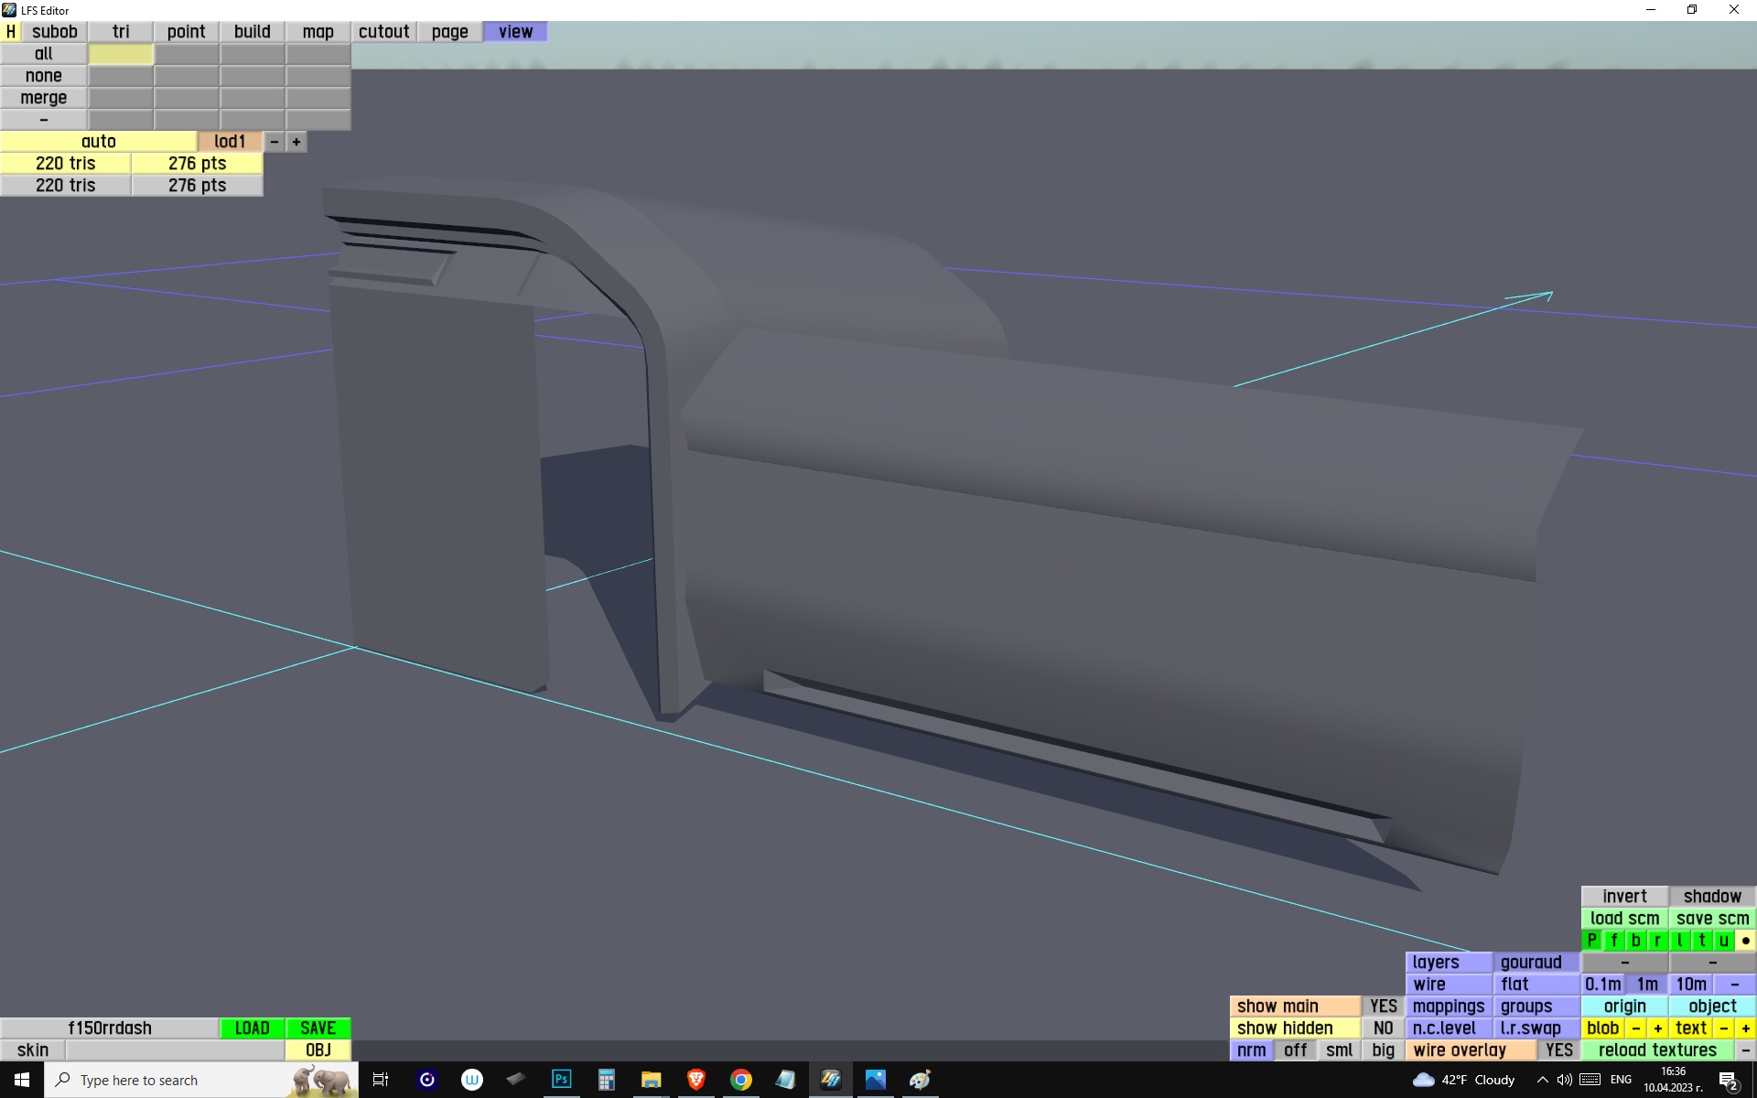Increase blob size with plus button
1757x1098 pixels.
1657,1028
